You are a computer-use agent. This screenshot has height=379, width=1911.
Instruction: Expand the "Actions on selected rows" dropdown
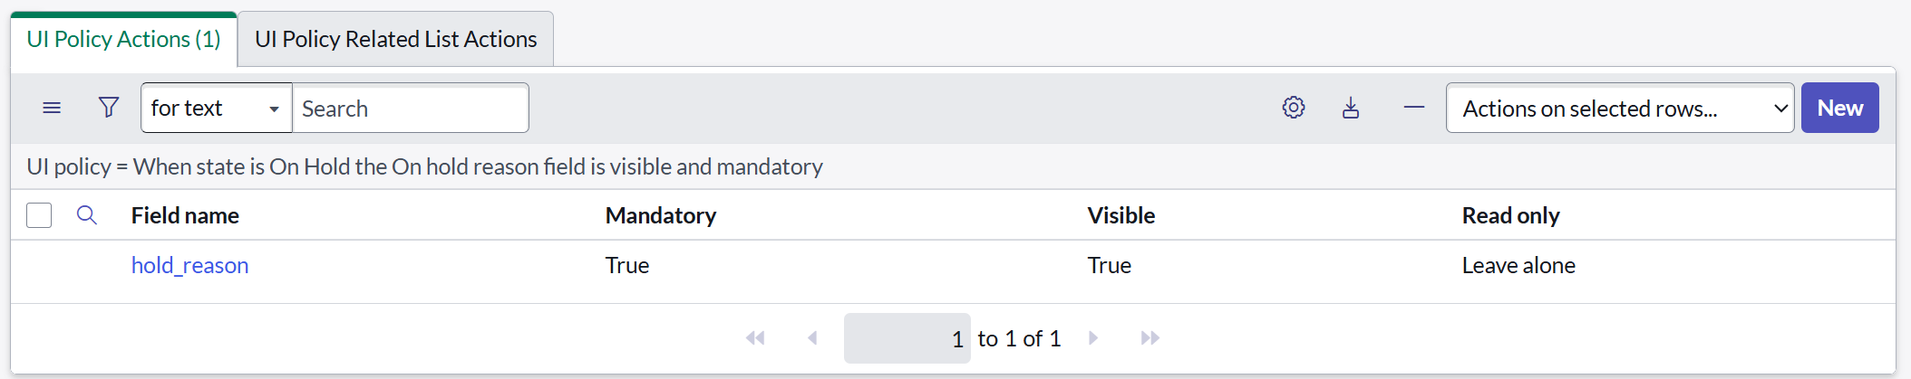1619,108
